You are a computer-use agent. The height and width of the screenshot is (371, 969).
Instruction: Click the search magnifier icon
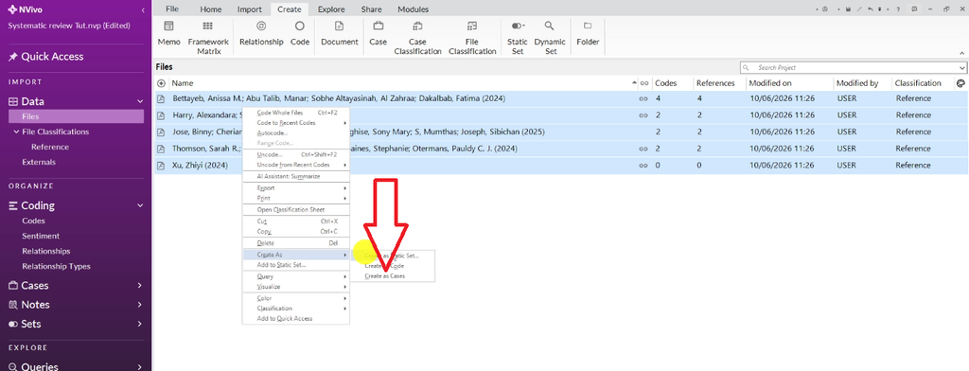747,67
